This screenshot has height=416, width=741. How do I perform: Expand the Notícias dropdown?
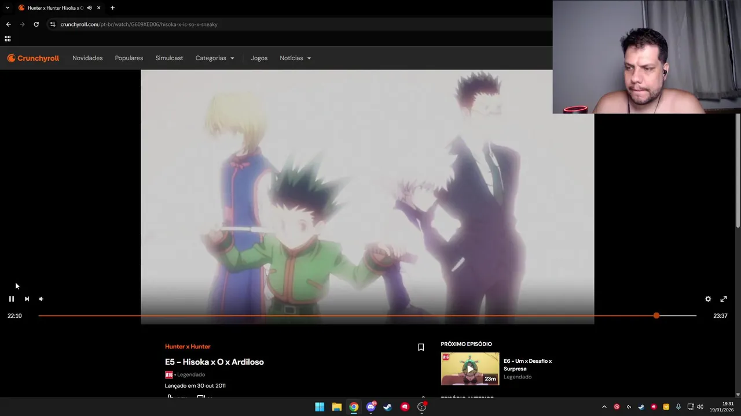(295, 58)
